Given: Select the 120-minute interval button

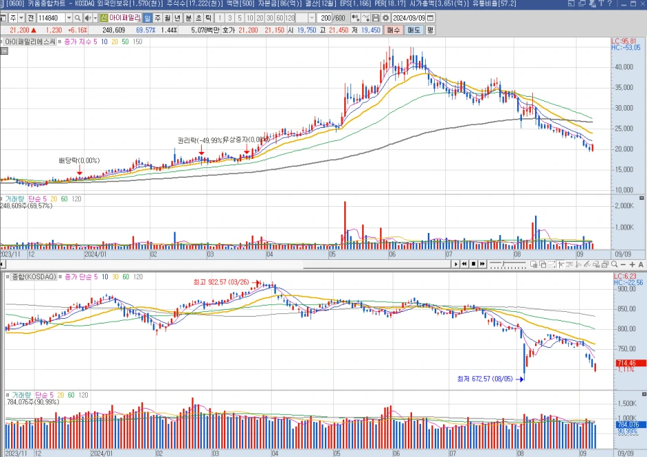Looking at the screenshot, I should [290, 18].
